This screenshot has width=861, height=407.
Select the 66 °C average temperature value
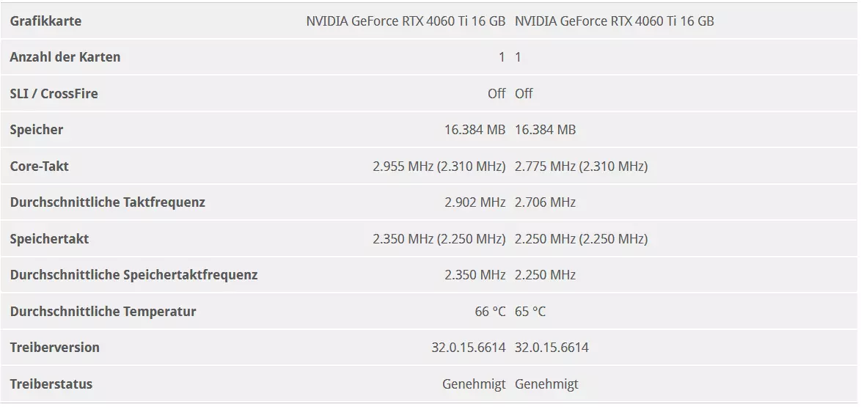(490, 312)
